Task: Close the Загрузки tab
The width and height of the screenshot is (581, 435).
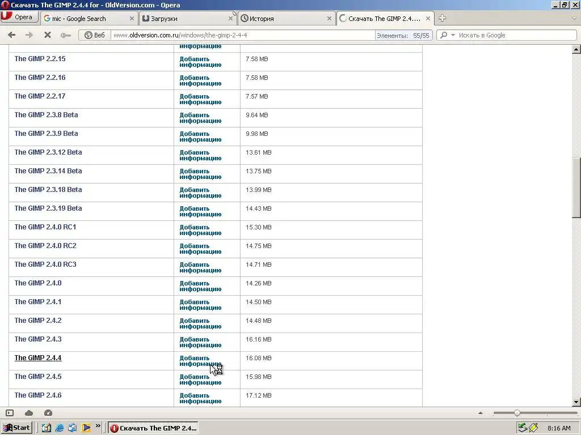Action: (x=230, y=19)
